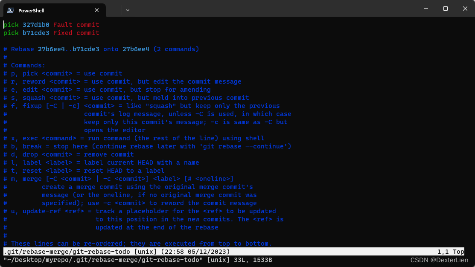Click the 33L, 1533B file info text

253,260
